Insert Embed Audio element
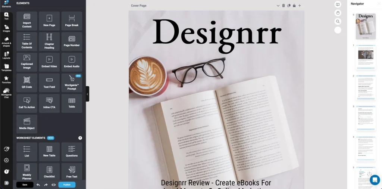 72,62
